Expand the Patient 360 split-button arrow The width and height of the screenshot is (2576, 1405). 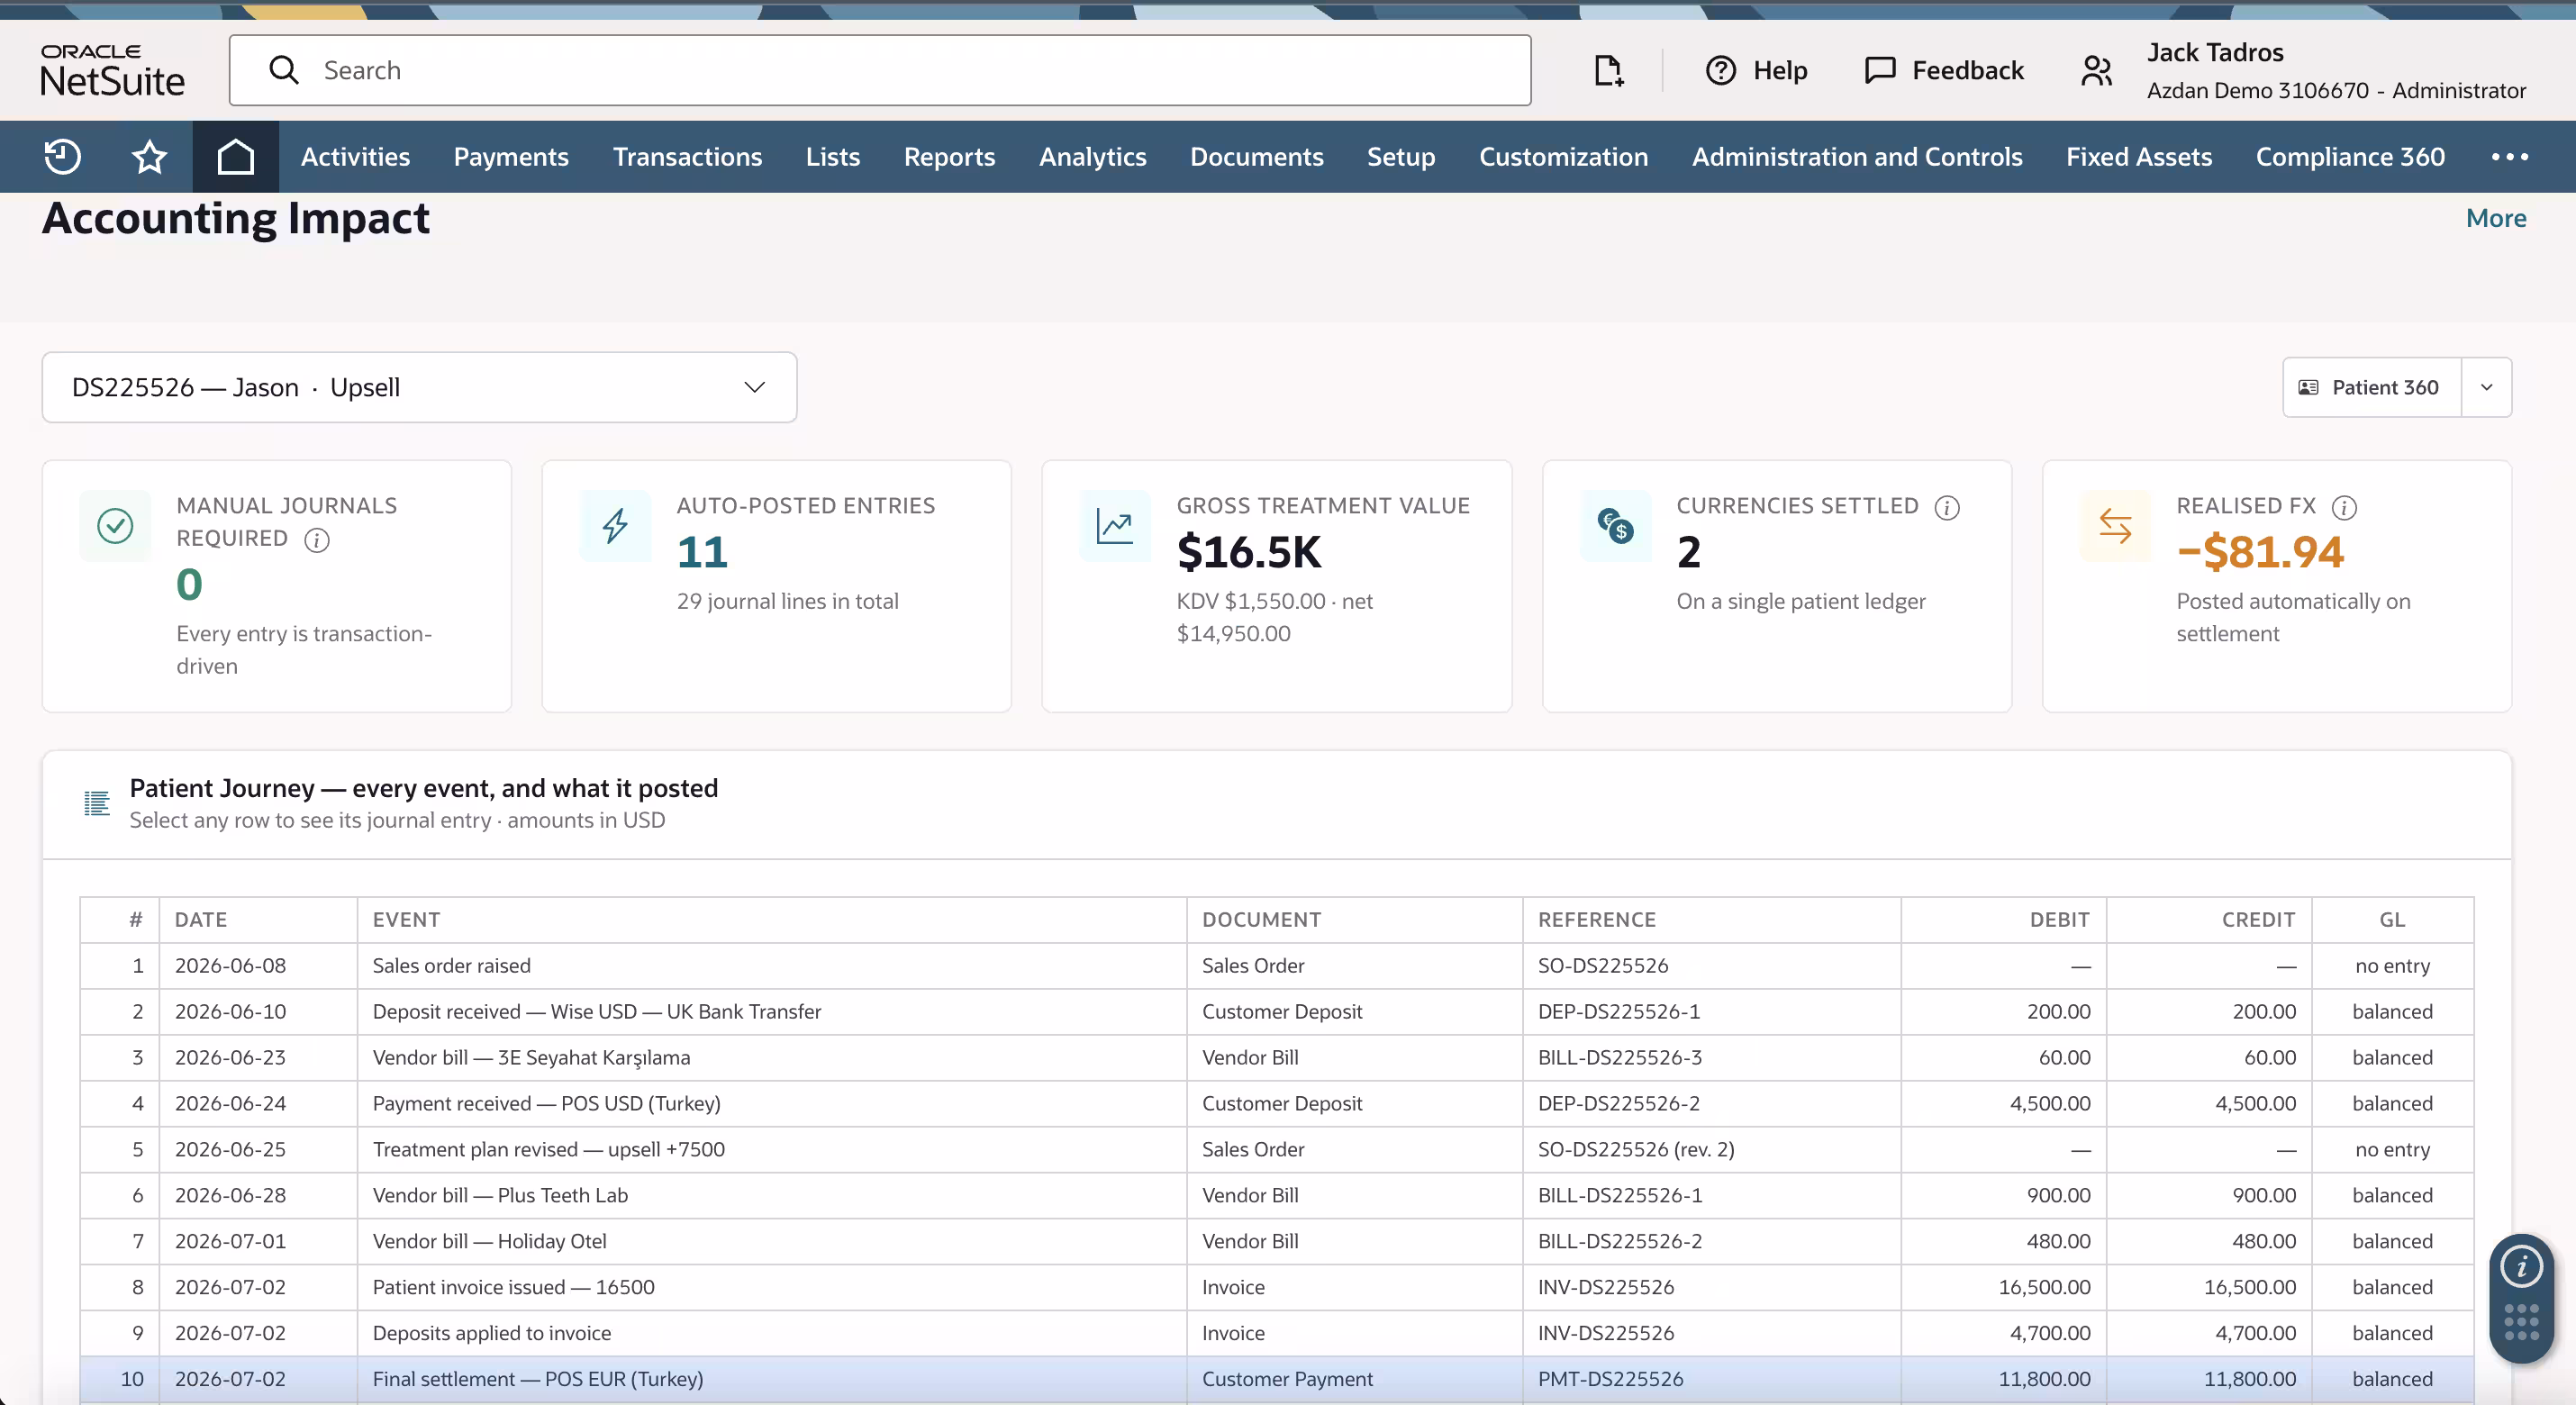(x=2486, y=387)
